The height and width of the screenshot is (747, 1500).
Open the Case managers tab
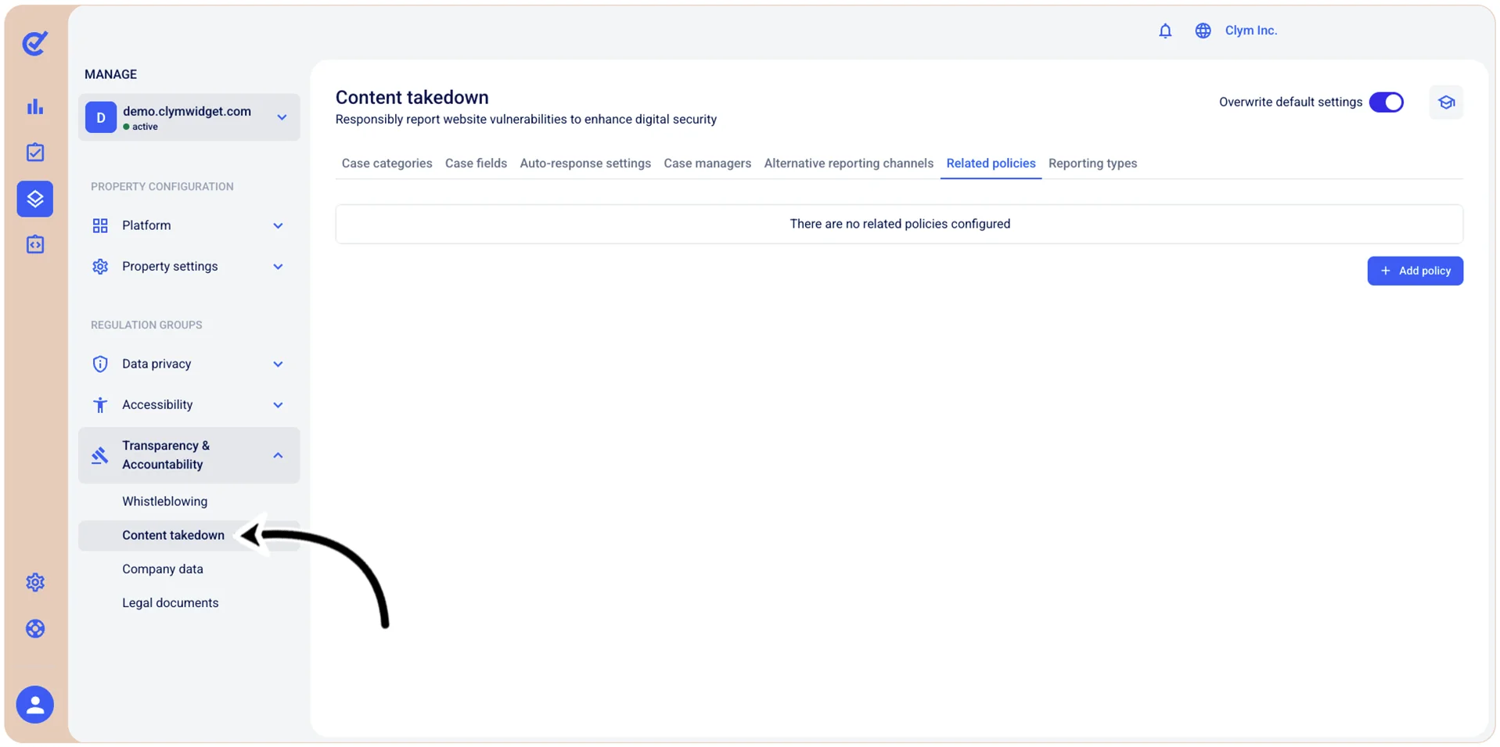coord(707,163)
